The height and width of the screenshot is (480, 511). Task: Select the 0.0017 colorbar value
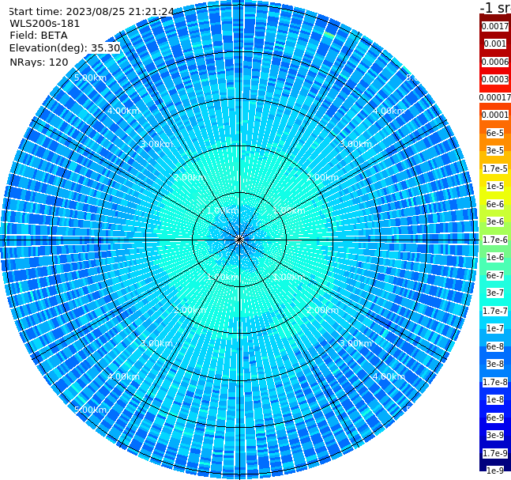(x=495, y=26)
